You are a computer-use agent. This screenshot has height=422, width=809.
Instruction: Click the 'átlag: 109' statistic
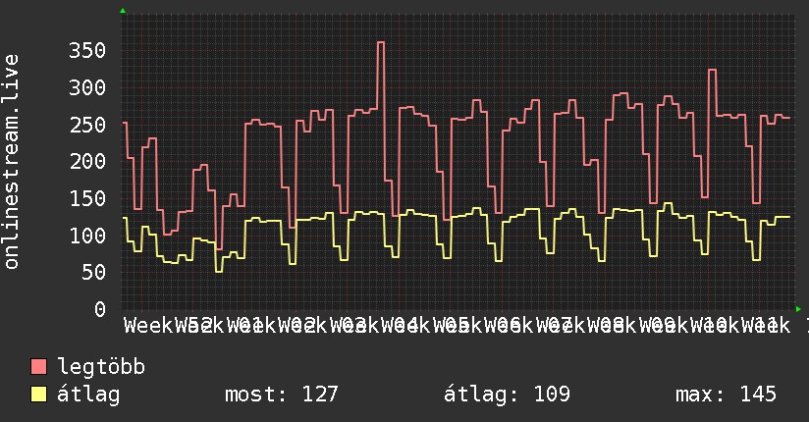point(508,396)
